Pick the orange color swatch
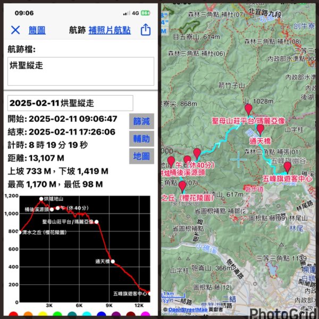 [x=28, y=314]
